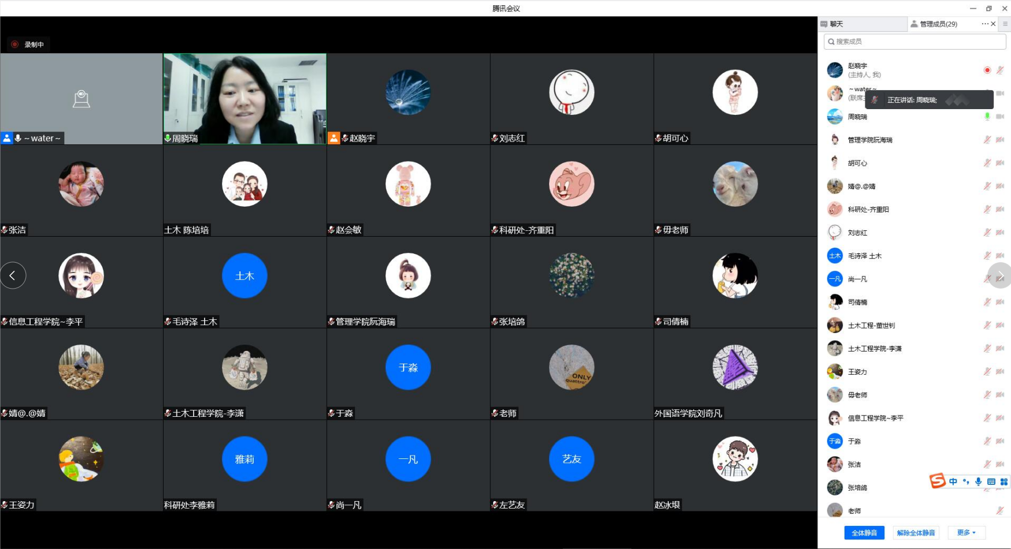Click blue 一凡 avatar in grid
Screen dimensions: 1011x549
[x=408, y=459]
